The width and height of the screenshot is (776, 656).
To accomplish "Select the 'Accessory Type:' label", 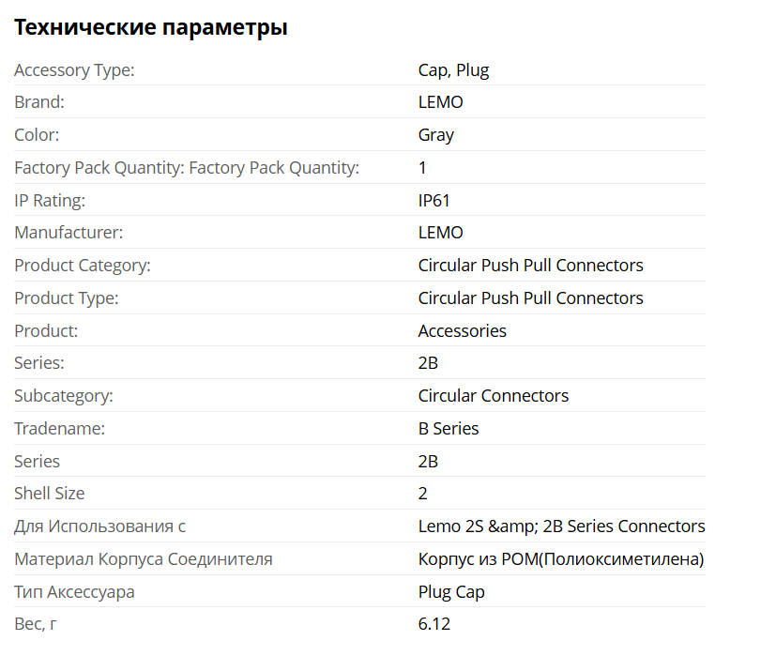I will (74, 69).
